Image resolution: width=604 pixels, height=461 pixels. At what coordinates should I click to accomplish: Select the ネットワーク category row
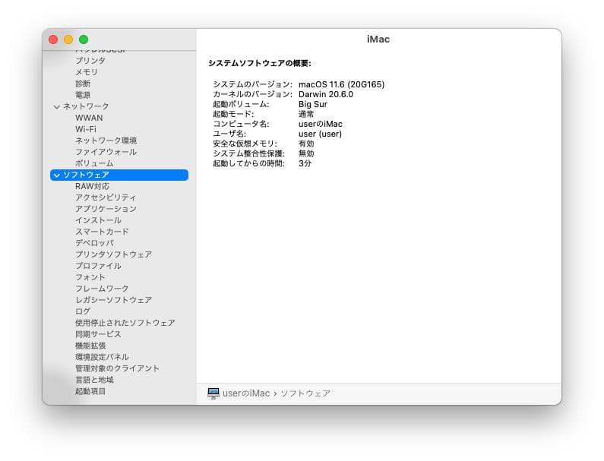(119, 106)
